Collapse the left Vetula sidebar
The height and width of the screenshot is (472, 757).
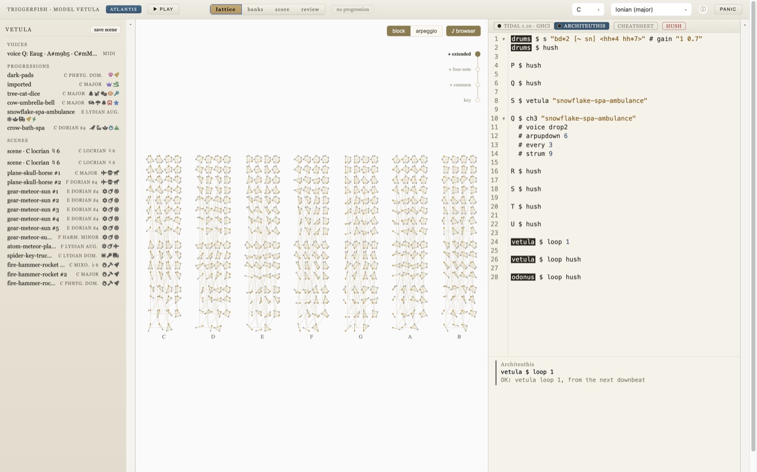[x=130, y=24]
